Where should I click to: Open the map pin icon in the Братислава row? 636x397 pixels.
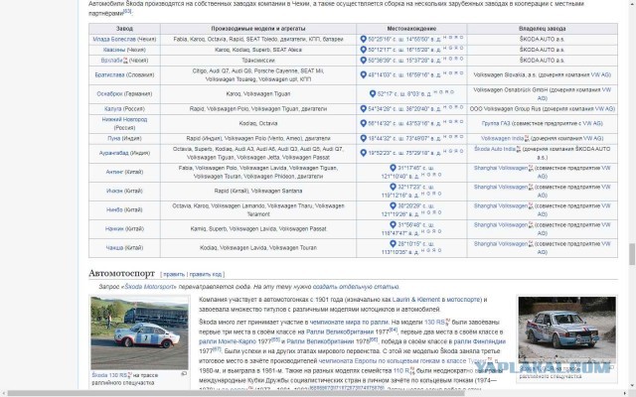(364, 74)
